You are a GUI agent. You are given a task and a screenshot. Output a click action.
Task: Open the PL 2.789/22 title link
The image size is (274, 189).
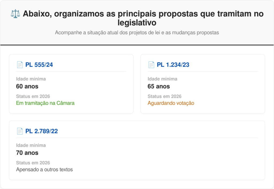[x=41, y=131]
